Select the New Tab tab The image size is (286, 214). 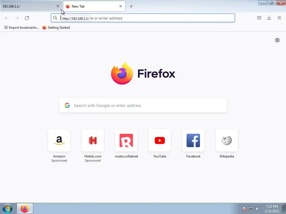pyautogui.click(x=94, y=6)
